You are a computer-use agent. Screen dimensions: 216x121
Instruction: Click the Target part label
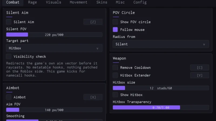click(x=17, y=41)
